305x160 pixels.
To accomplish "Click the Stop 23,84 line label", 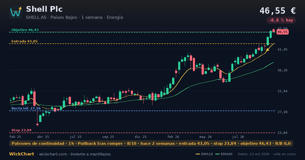I will click(x=21, y=131).
